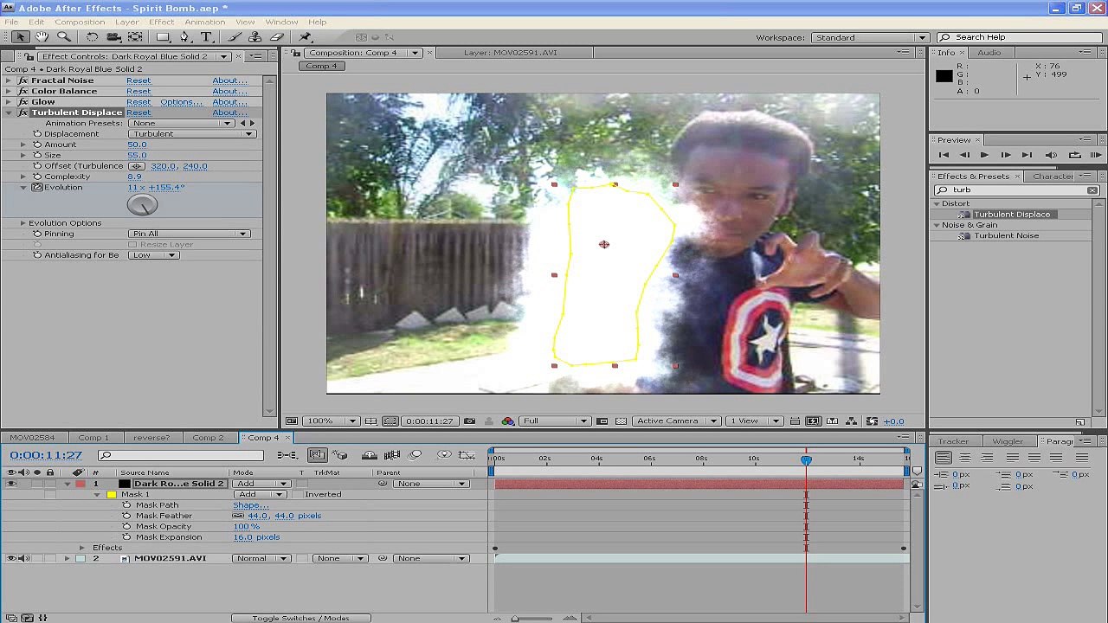Toggle Mask Feather stopwatch
Screen dimensions: 1108x623
click(x=126, y=516)
